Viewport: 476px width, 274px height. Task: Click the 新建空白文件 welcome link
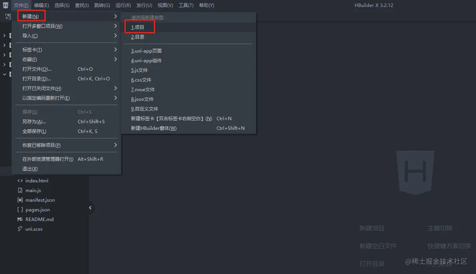click(378, 246)
